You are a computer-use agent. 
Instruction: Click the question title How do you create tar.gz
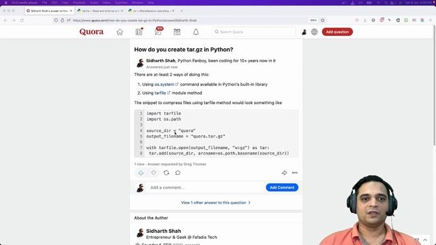[183, 50]
